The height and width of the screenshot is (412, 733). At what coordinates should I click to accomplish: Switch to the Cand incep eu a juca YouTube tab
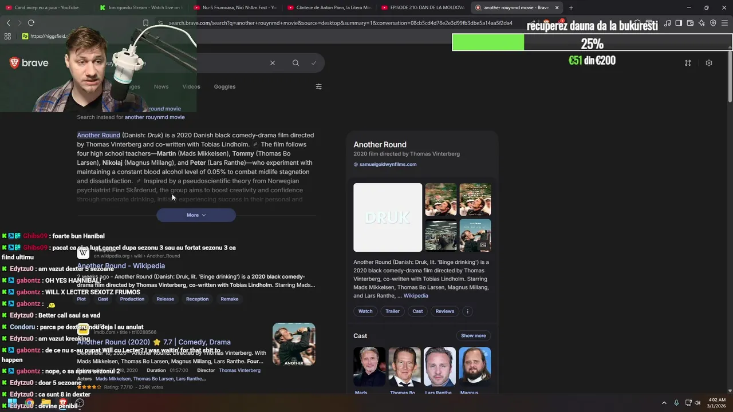(46, 7)
